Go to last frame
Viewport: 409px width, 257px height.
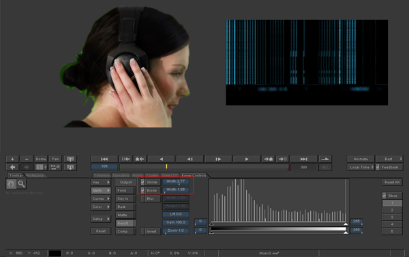(303, 159)
